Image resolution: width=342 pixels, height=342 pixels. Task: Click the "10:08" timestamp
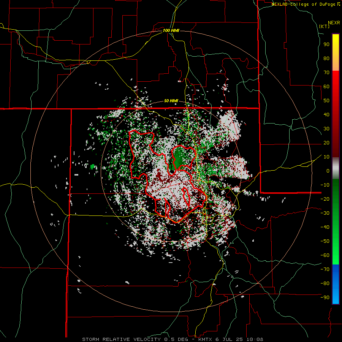point(255,339)
